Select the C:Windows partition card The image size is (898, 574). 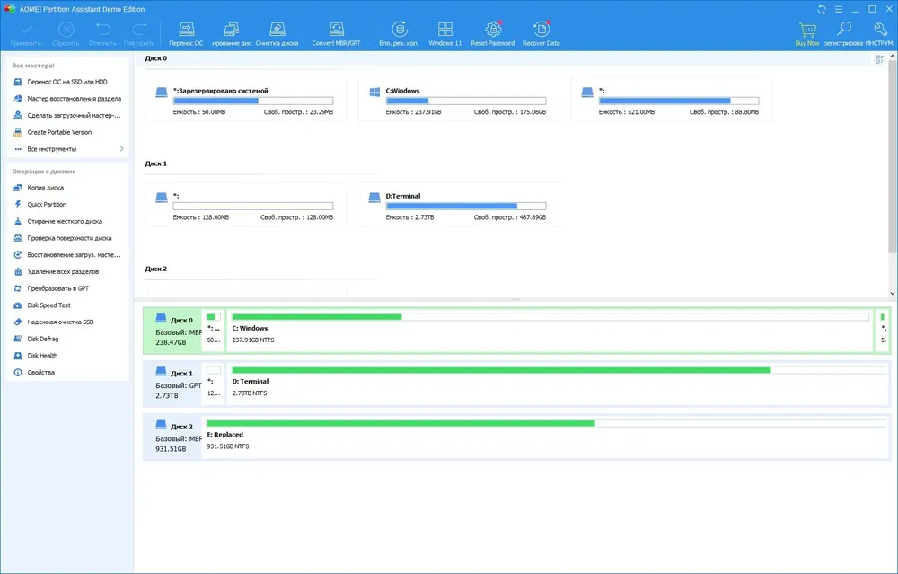[x=458, y=101]
